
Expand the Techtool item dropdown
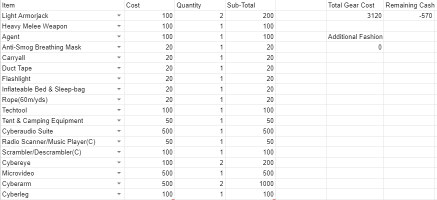[118, 110]
